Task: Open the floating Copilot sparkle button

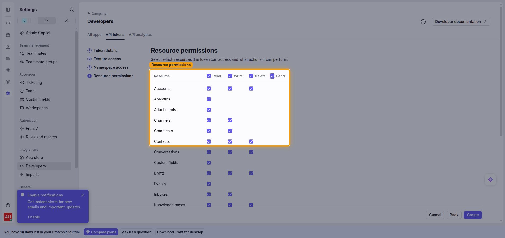Action: click(x=490, y=180)
